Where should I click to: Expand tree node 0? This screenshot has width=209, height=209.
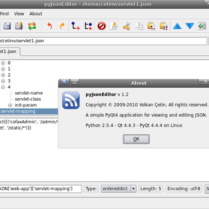[3, 63]
